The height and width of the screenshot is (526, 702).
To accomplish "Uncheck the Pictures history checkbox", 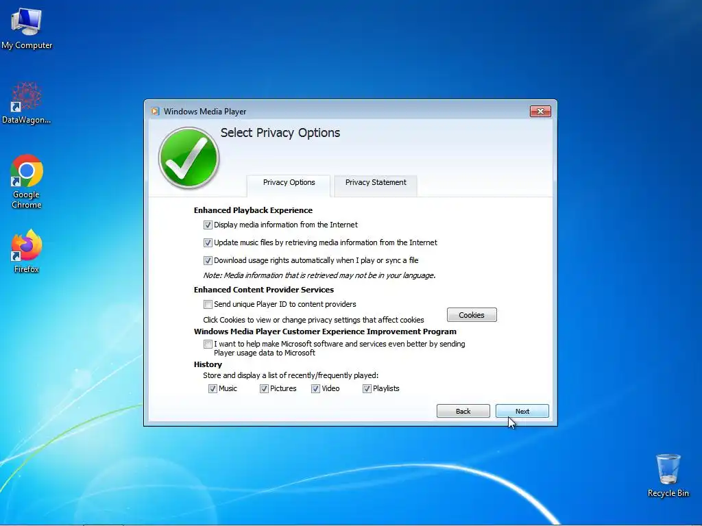I will (x=264, y=389).
